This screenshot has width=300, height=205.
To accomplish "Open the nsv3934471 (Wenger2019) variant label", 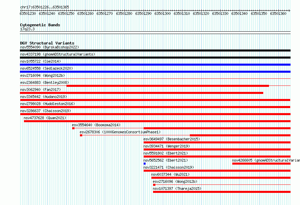I will (x=167, y=146).
